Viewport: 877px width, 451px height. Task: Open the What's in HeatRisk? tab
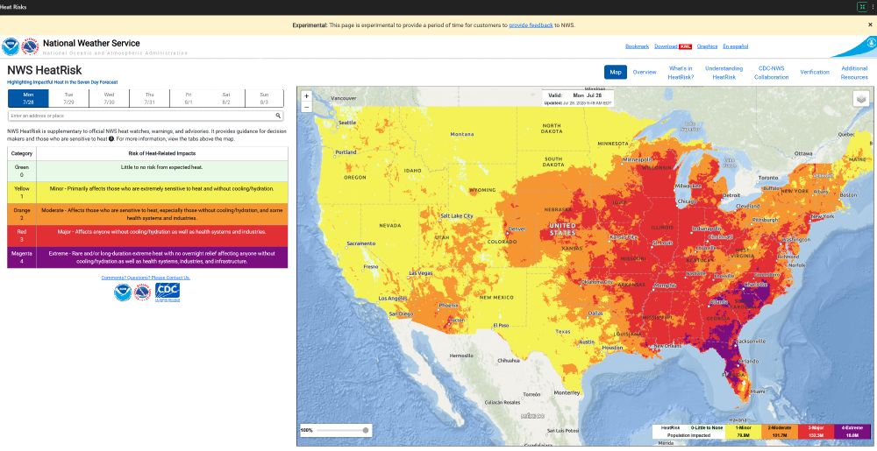(x=681, y=73)
